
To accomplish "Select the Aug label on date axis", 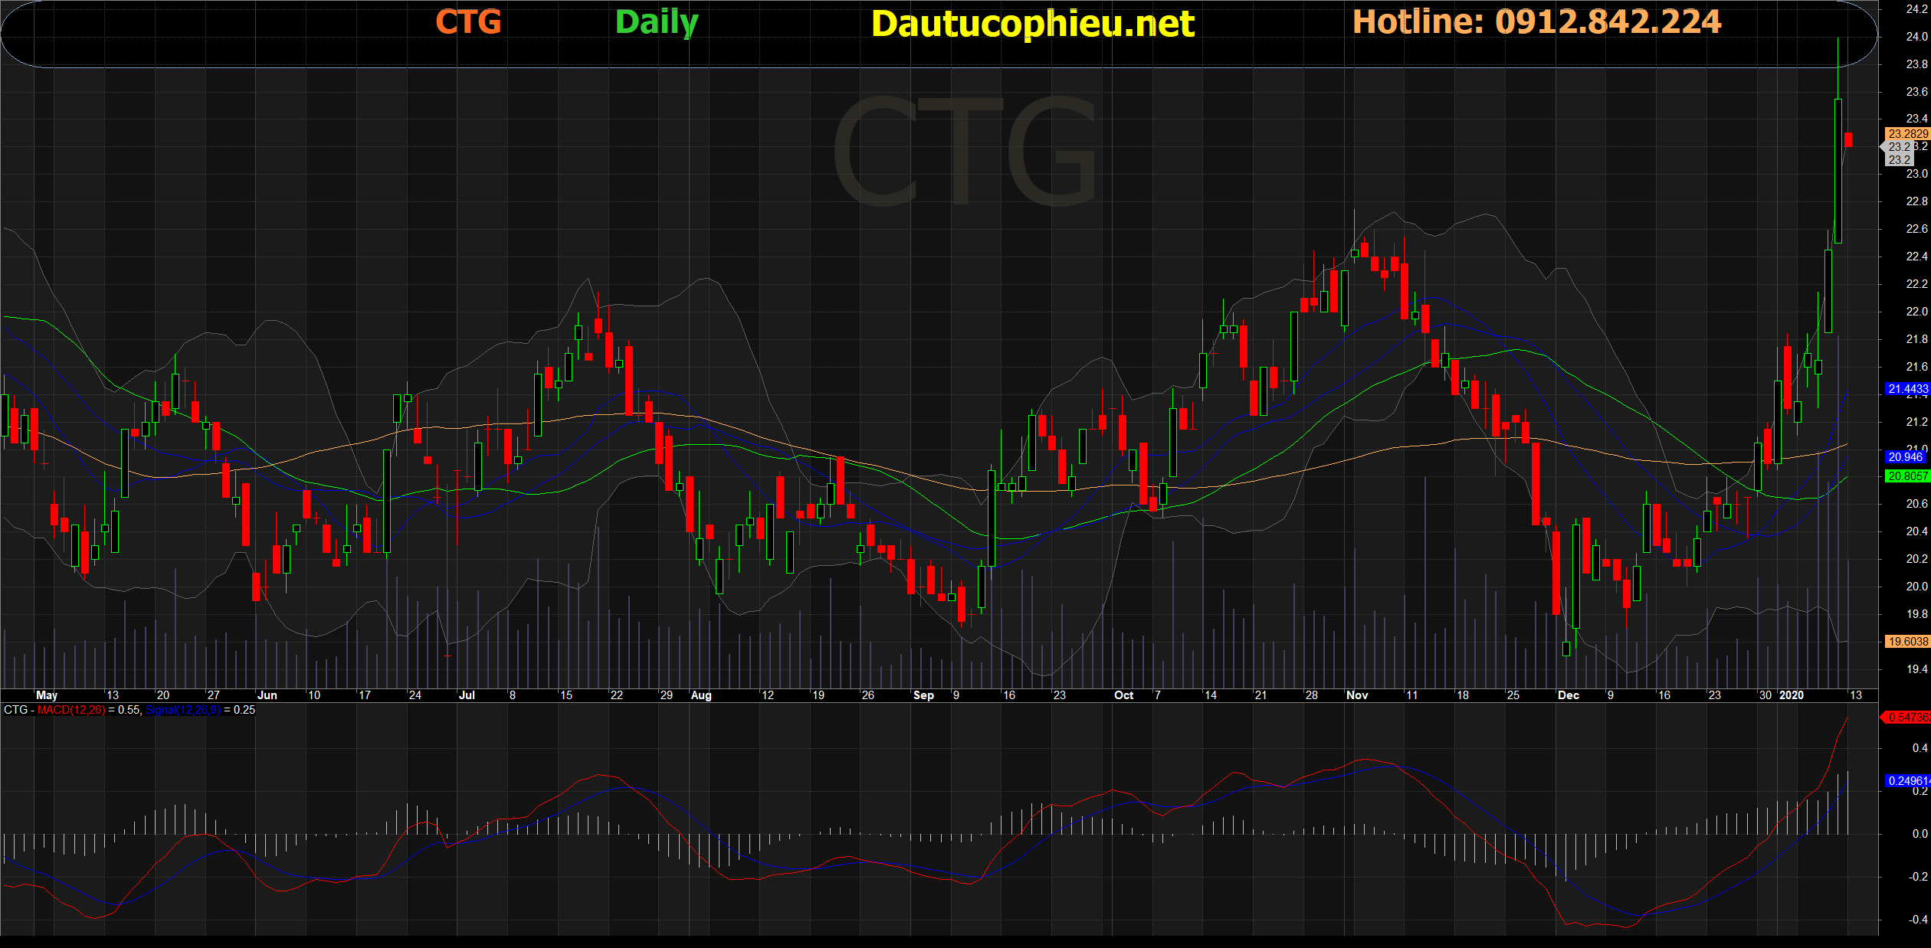I will point(701,695).
